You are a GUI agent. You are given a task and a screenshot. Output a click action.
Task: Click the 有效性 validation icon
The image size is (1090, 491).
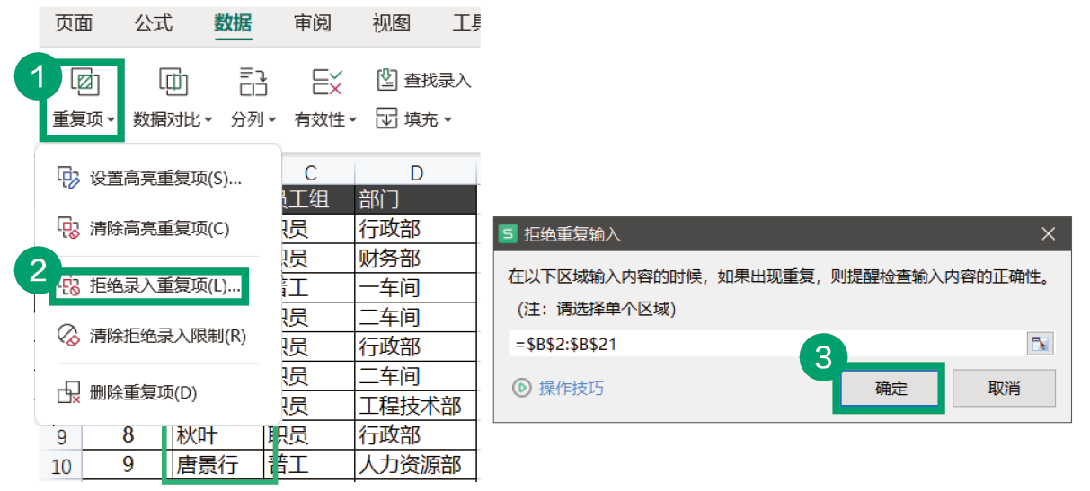click(x=325, y=83)
